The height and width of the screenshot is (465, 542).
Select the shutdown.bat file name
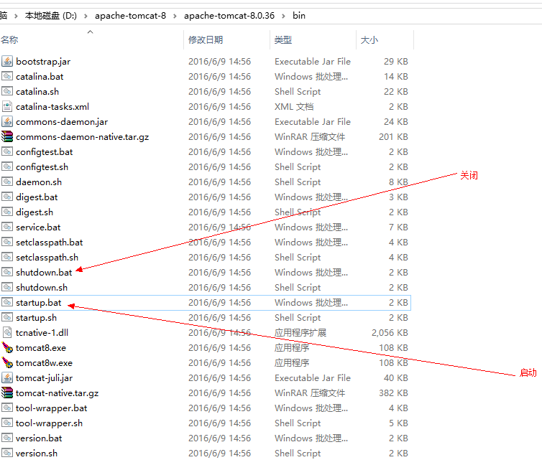[44, 272]
